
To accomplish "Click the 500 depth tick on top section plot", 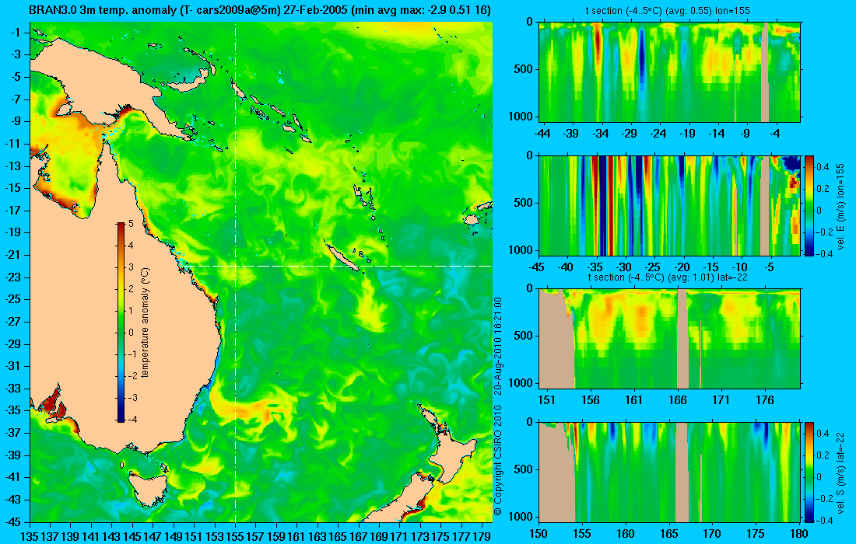I will [524, 69].
